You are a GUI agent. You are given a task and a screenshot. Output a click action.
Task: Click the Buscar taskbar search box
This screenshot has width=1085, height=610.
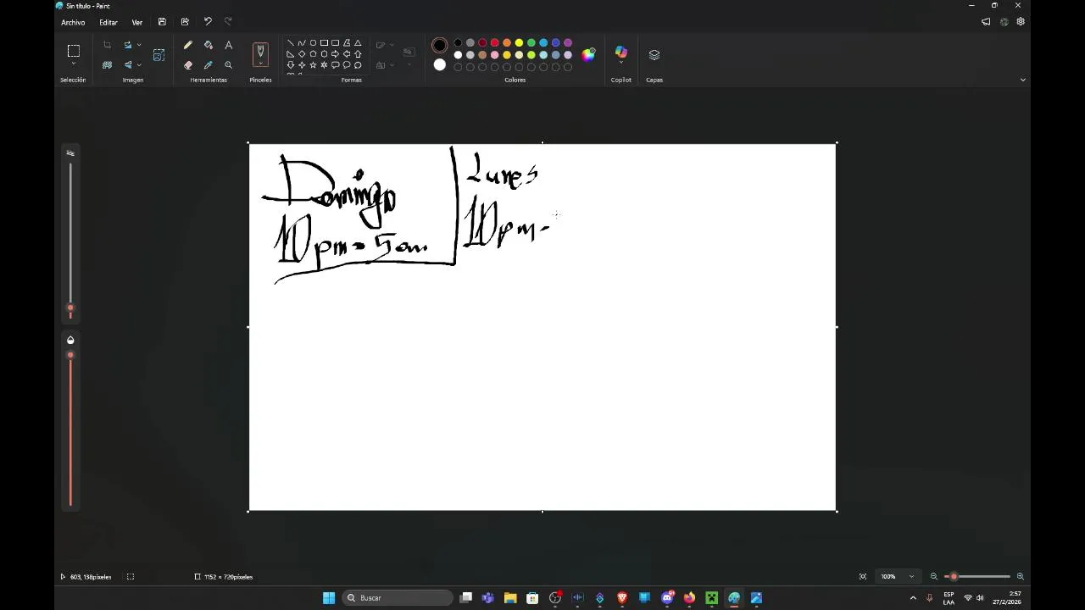coord(398,598)
